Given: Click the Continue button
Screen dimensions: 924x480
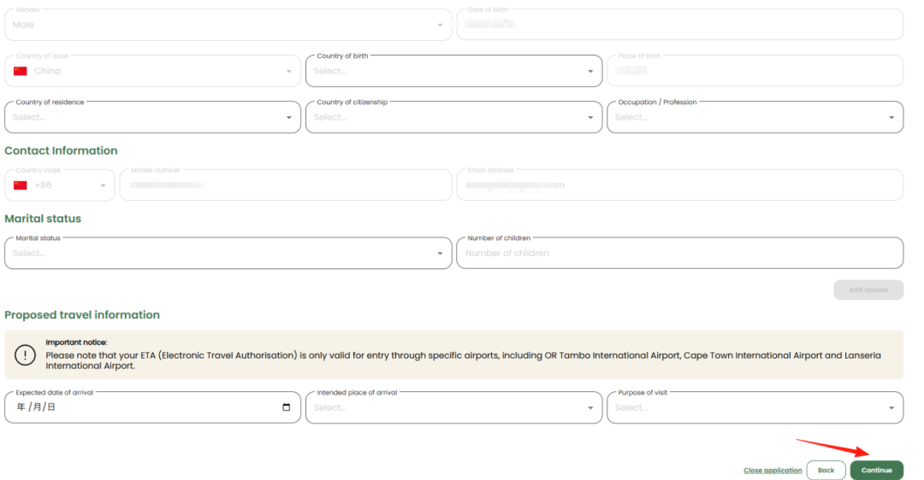Looking at the screenshot, I should [x=877, y=471].
